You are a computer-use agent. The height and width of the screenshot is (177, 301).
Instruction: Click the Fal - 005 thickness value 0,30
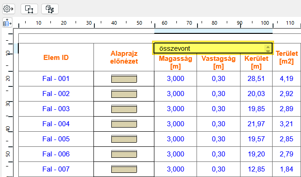[x=219, y=139]
